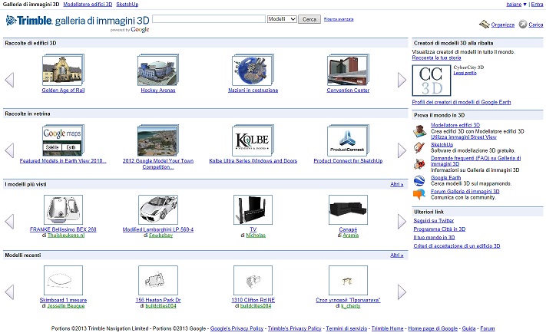Click the Forum speech bubbles icon

(419, 194)
